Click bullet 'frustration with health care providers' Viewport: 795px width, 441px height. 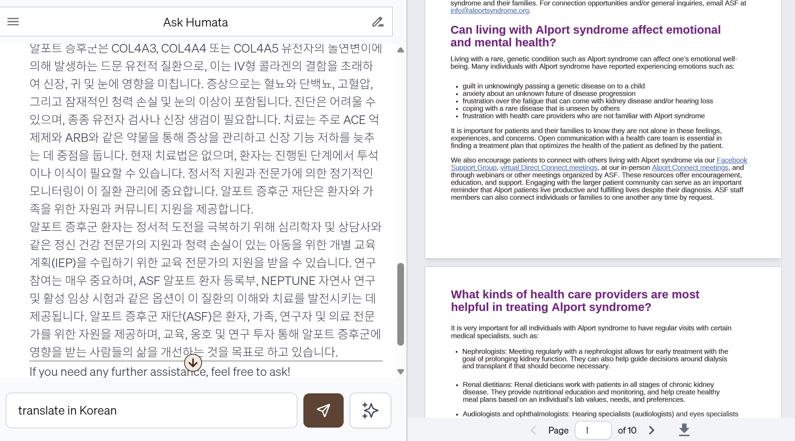pyautogui.click(x=583, y=116)
